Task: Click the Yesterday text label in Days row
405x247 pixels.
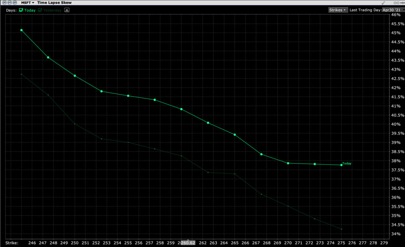Action: click(x=53, y=10)
